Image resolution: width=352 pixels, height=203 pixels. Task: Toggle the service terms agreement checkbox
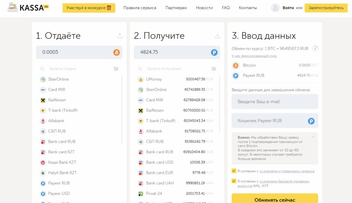pos(234,171)
